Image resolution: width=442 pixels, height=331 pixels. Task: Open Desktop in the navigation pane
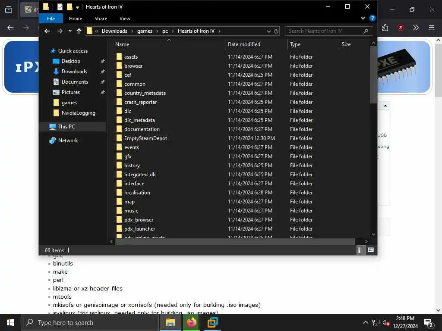click(x=71, y=61)
